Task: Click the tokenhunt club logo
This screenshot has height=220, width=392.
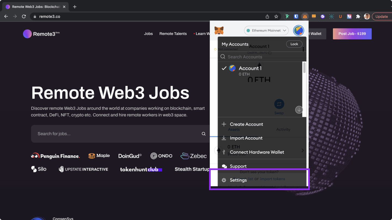Action: tap(141, 169)
